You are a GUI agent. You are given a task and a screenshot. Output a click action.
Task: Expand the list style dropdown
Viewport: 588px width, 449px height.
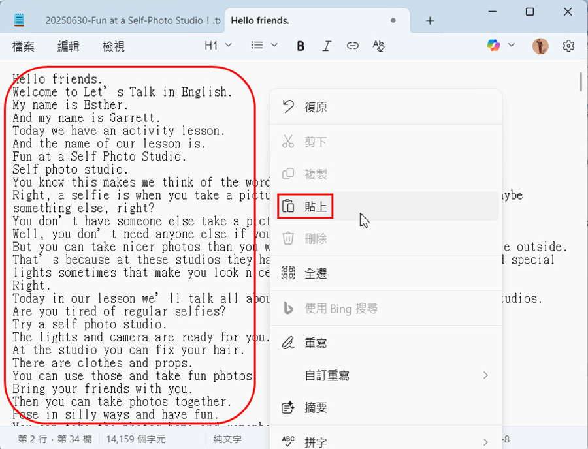point(265,46)
